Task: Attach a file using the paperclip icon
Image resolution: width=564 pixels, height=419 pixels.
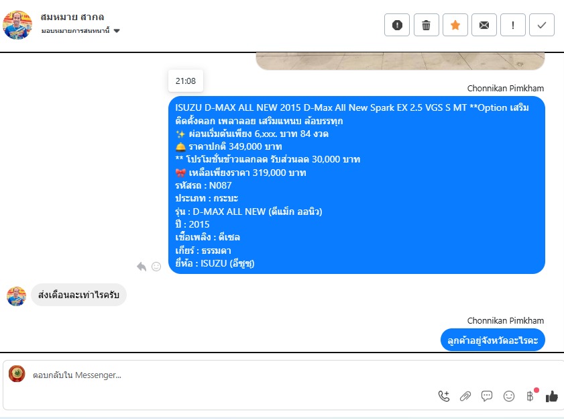Action: coord(465,396)
